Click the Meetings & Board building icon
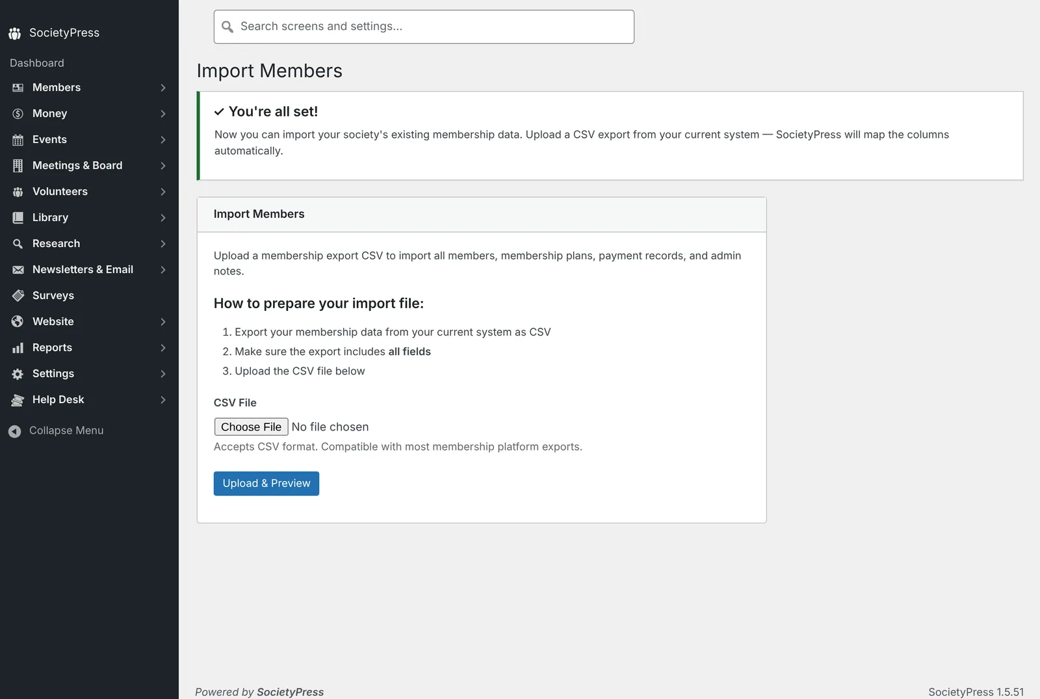Image resolution: width=1040 pixels, height=699 pixels. [x=18, y=166]
